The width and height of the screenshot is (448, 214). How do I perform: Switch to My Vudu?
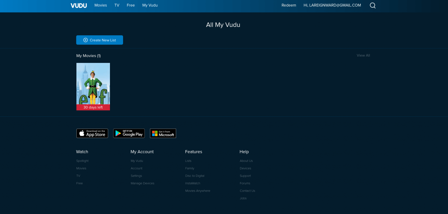pos(150,5)
